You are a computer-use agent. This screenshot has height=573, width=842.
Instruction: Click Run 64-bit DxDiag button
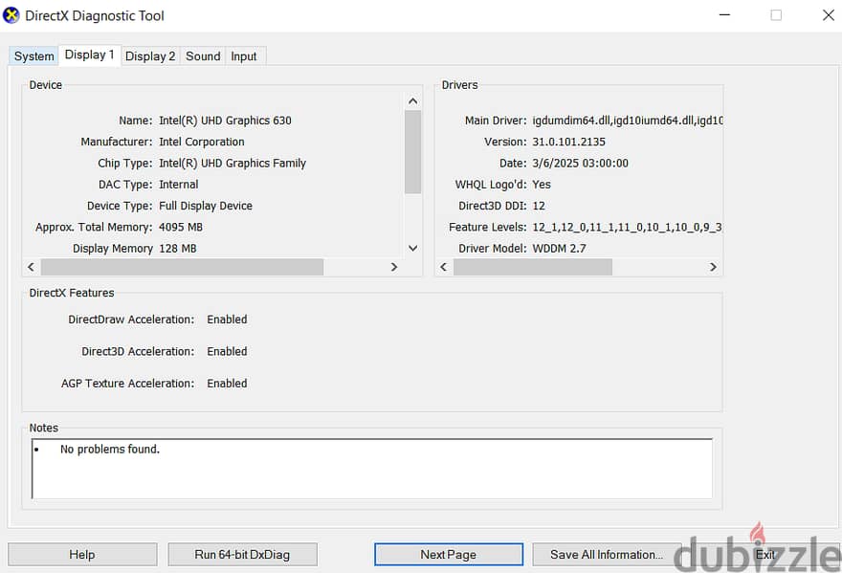point(242,554)
